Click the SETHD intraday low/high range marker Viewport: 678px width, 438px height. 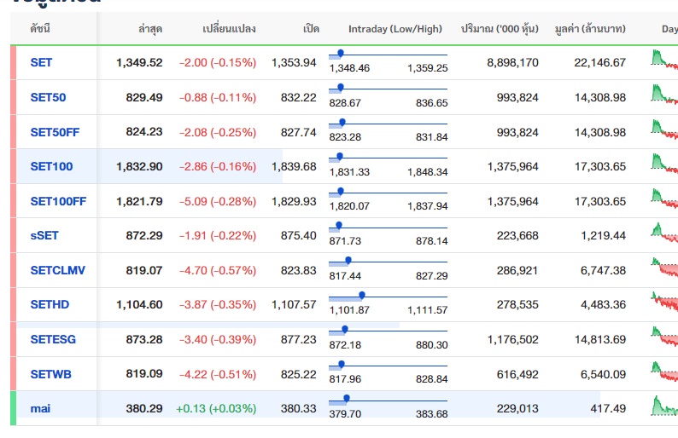pos(362,295)
